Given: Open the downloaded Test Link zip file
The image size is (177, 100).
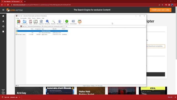Looking at the screenshot, I should 11,97.
